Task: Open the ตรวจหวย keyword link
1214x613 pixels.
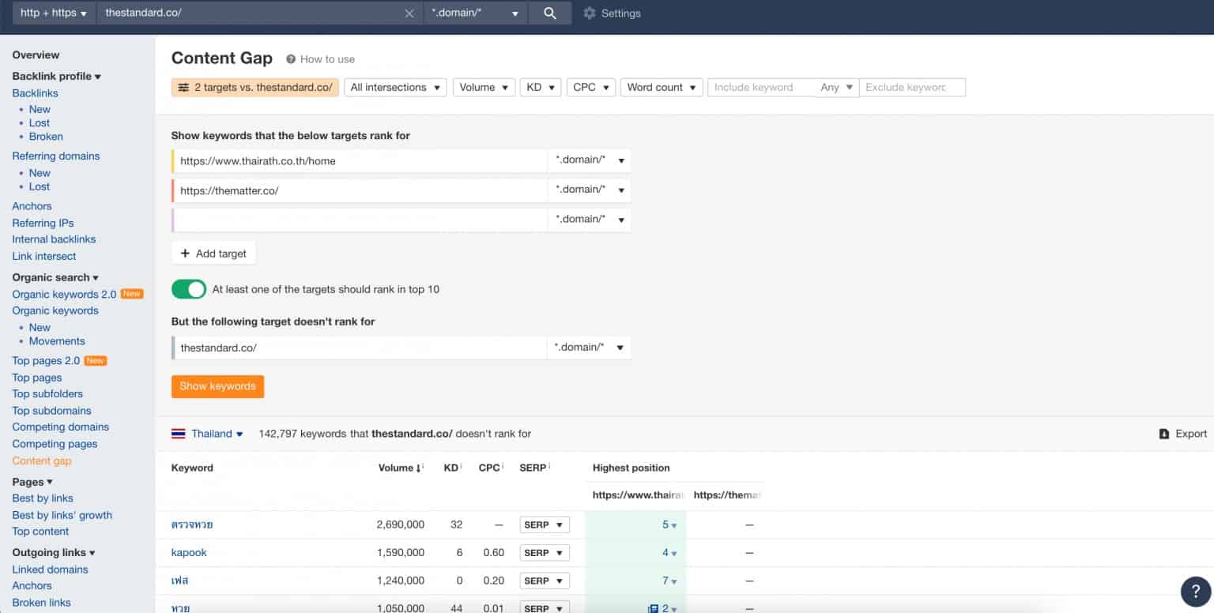Action: coord(192,525)
